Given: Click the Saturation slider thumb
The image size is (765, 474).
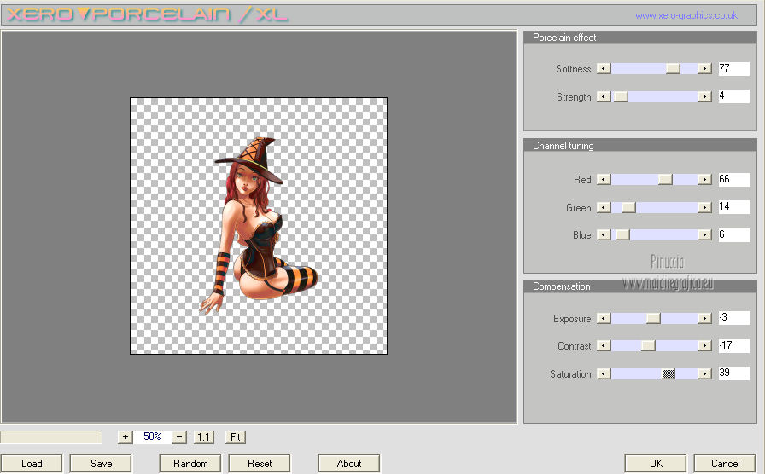Looking at the screenshot, I should (x=669, y=374).
